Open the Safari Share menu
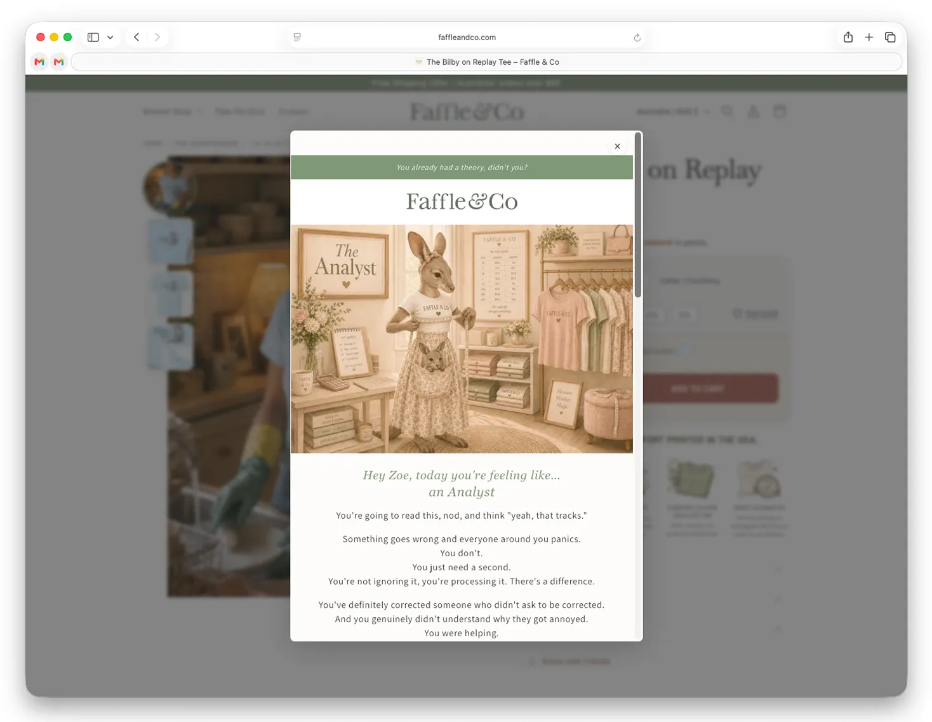 pos(848,37)
